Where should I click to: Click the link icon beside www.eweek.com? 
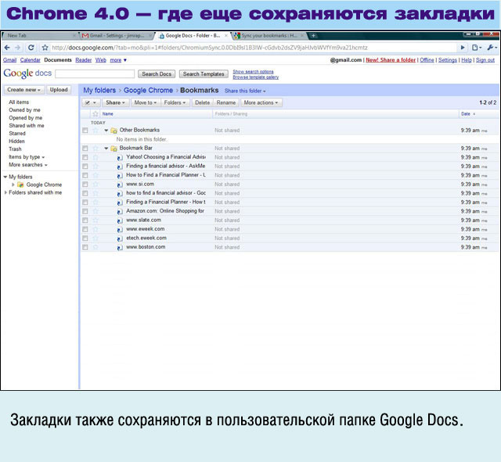click(120, 229)
